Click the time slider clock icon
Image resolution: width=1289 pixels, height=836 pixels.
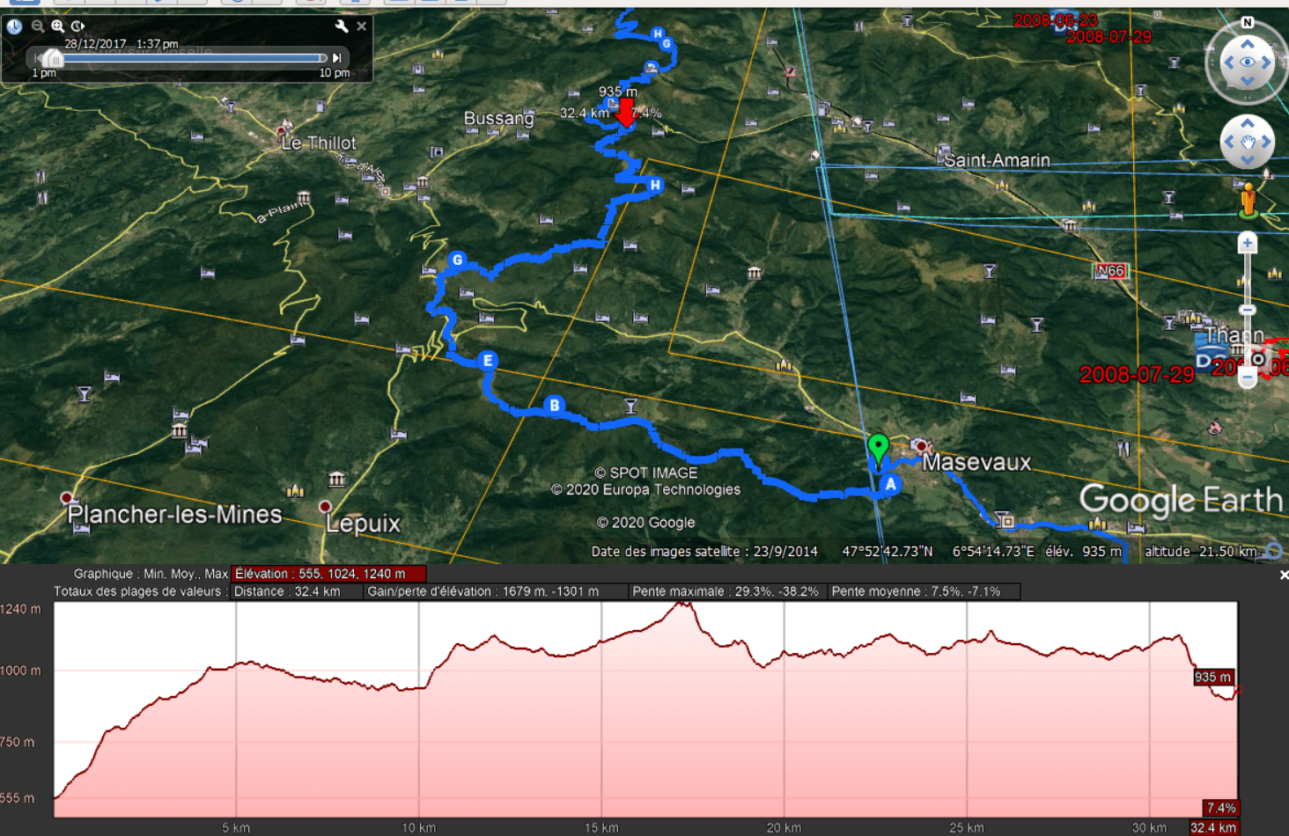click(x=14, y=26)
